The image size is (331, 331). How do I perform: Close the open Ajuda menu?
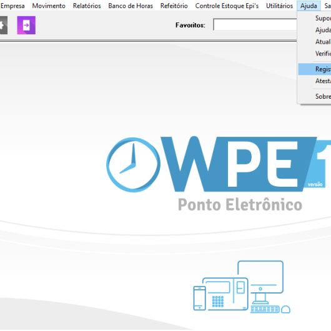(x=309, y=6)
